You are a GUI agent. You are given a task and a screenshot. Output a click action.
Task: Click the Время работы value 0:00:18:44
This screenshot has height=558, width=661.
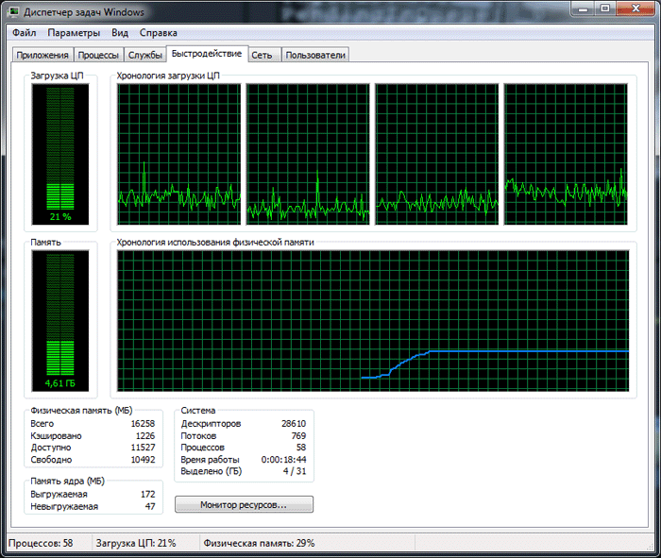(x=283, y=460)
